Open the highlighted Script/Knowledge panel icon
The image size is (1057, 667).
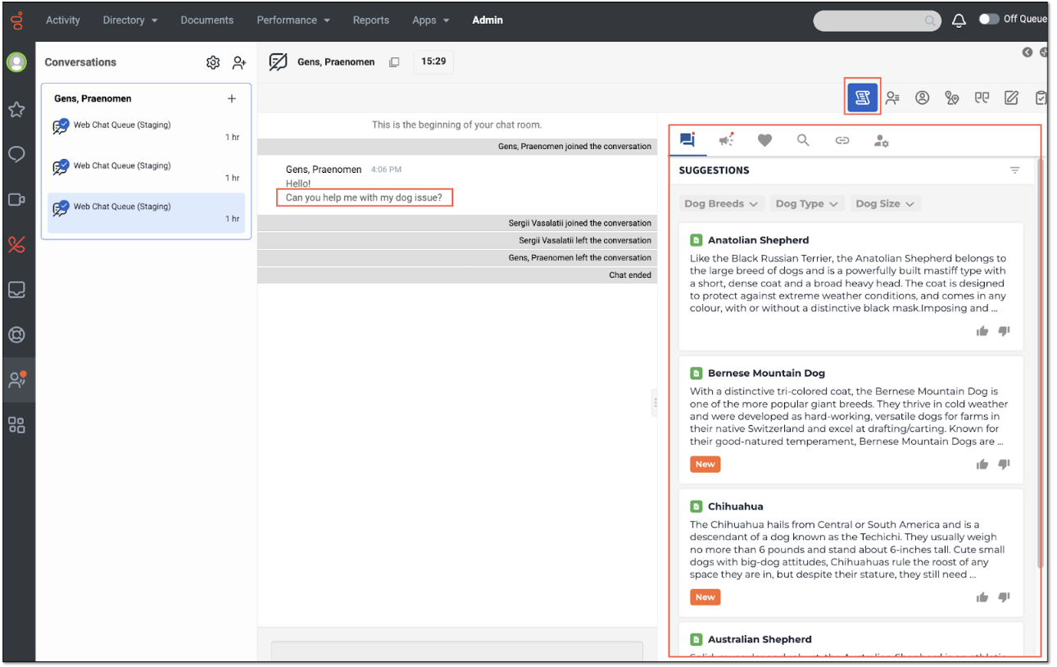click(x=862, y=98)
